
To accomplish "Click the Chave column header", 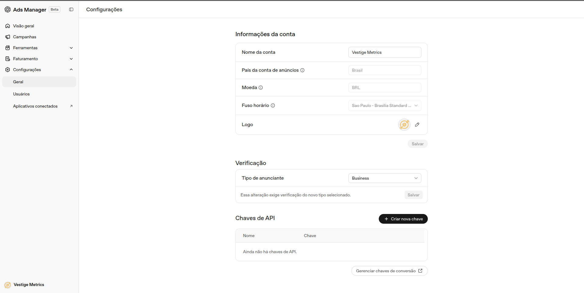I will 310,236.
